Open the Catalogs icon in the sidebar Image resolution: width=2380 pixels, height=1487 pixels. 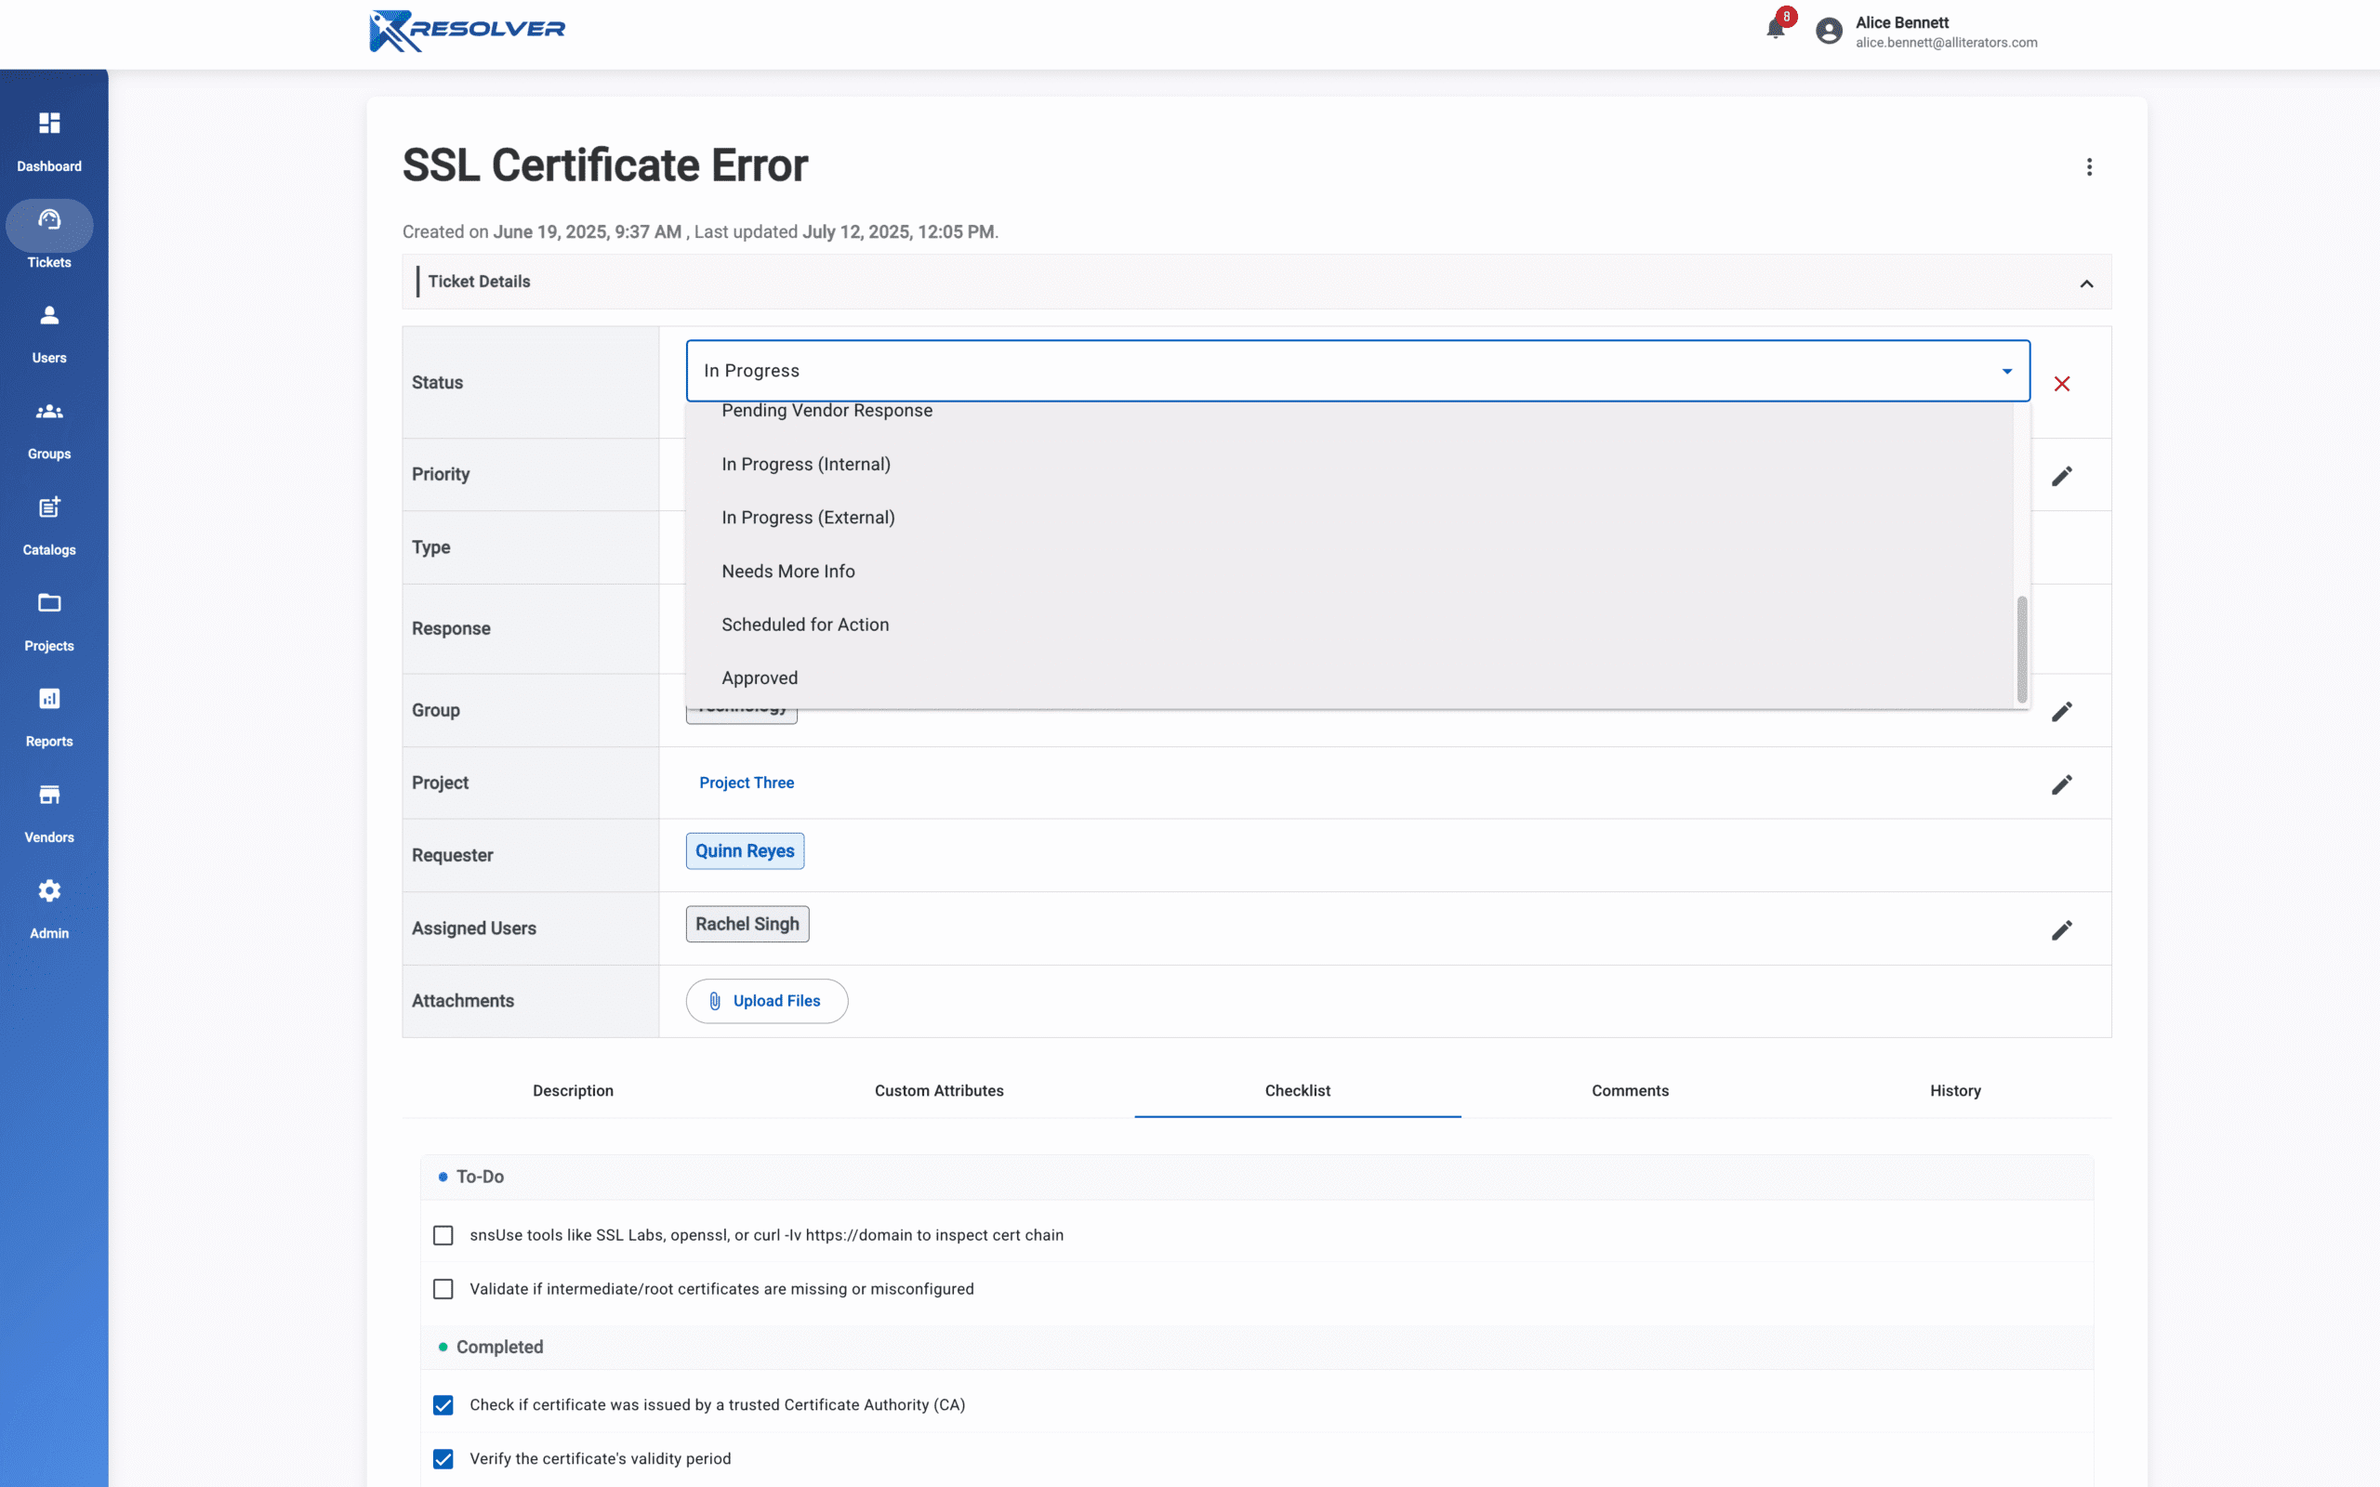49,507
